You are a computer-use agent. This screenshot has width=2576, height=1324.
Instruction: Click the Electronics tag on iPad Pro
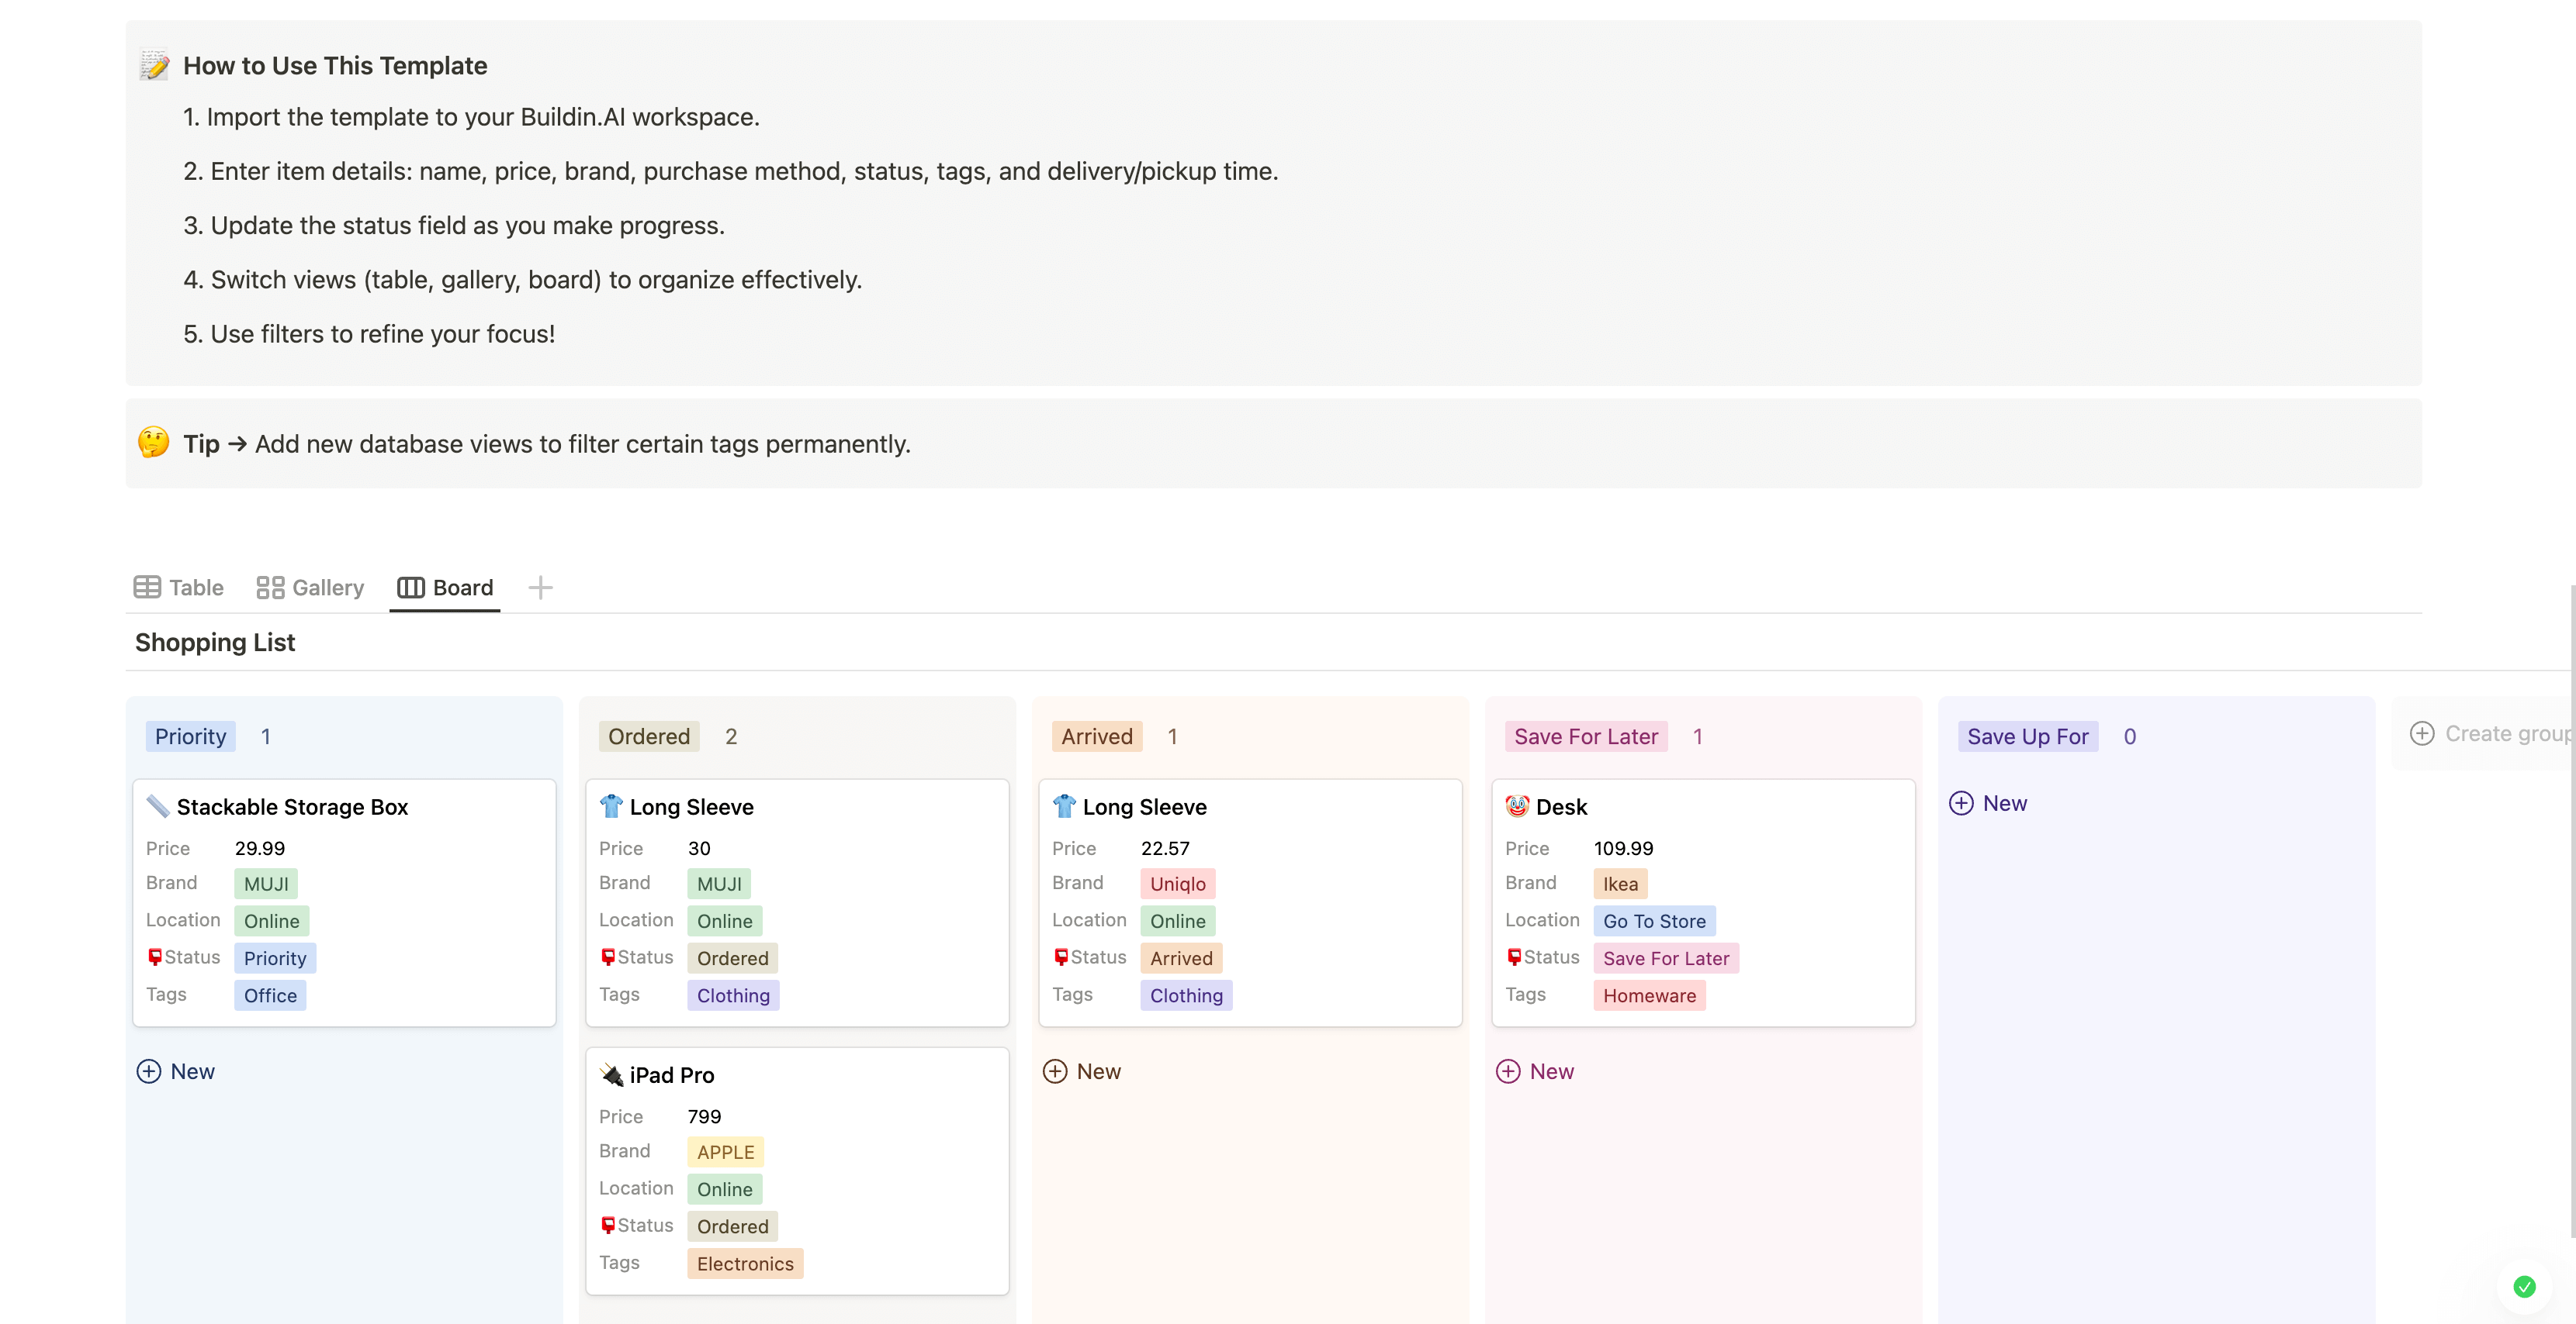[745, 1264]
